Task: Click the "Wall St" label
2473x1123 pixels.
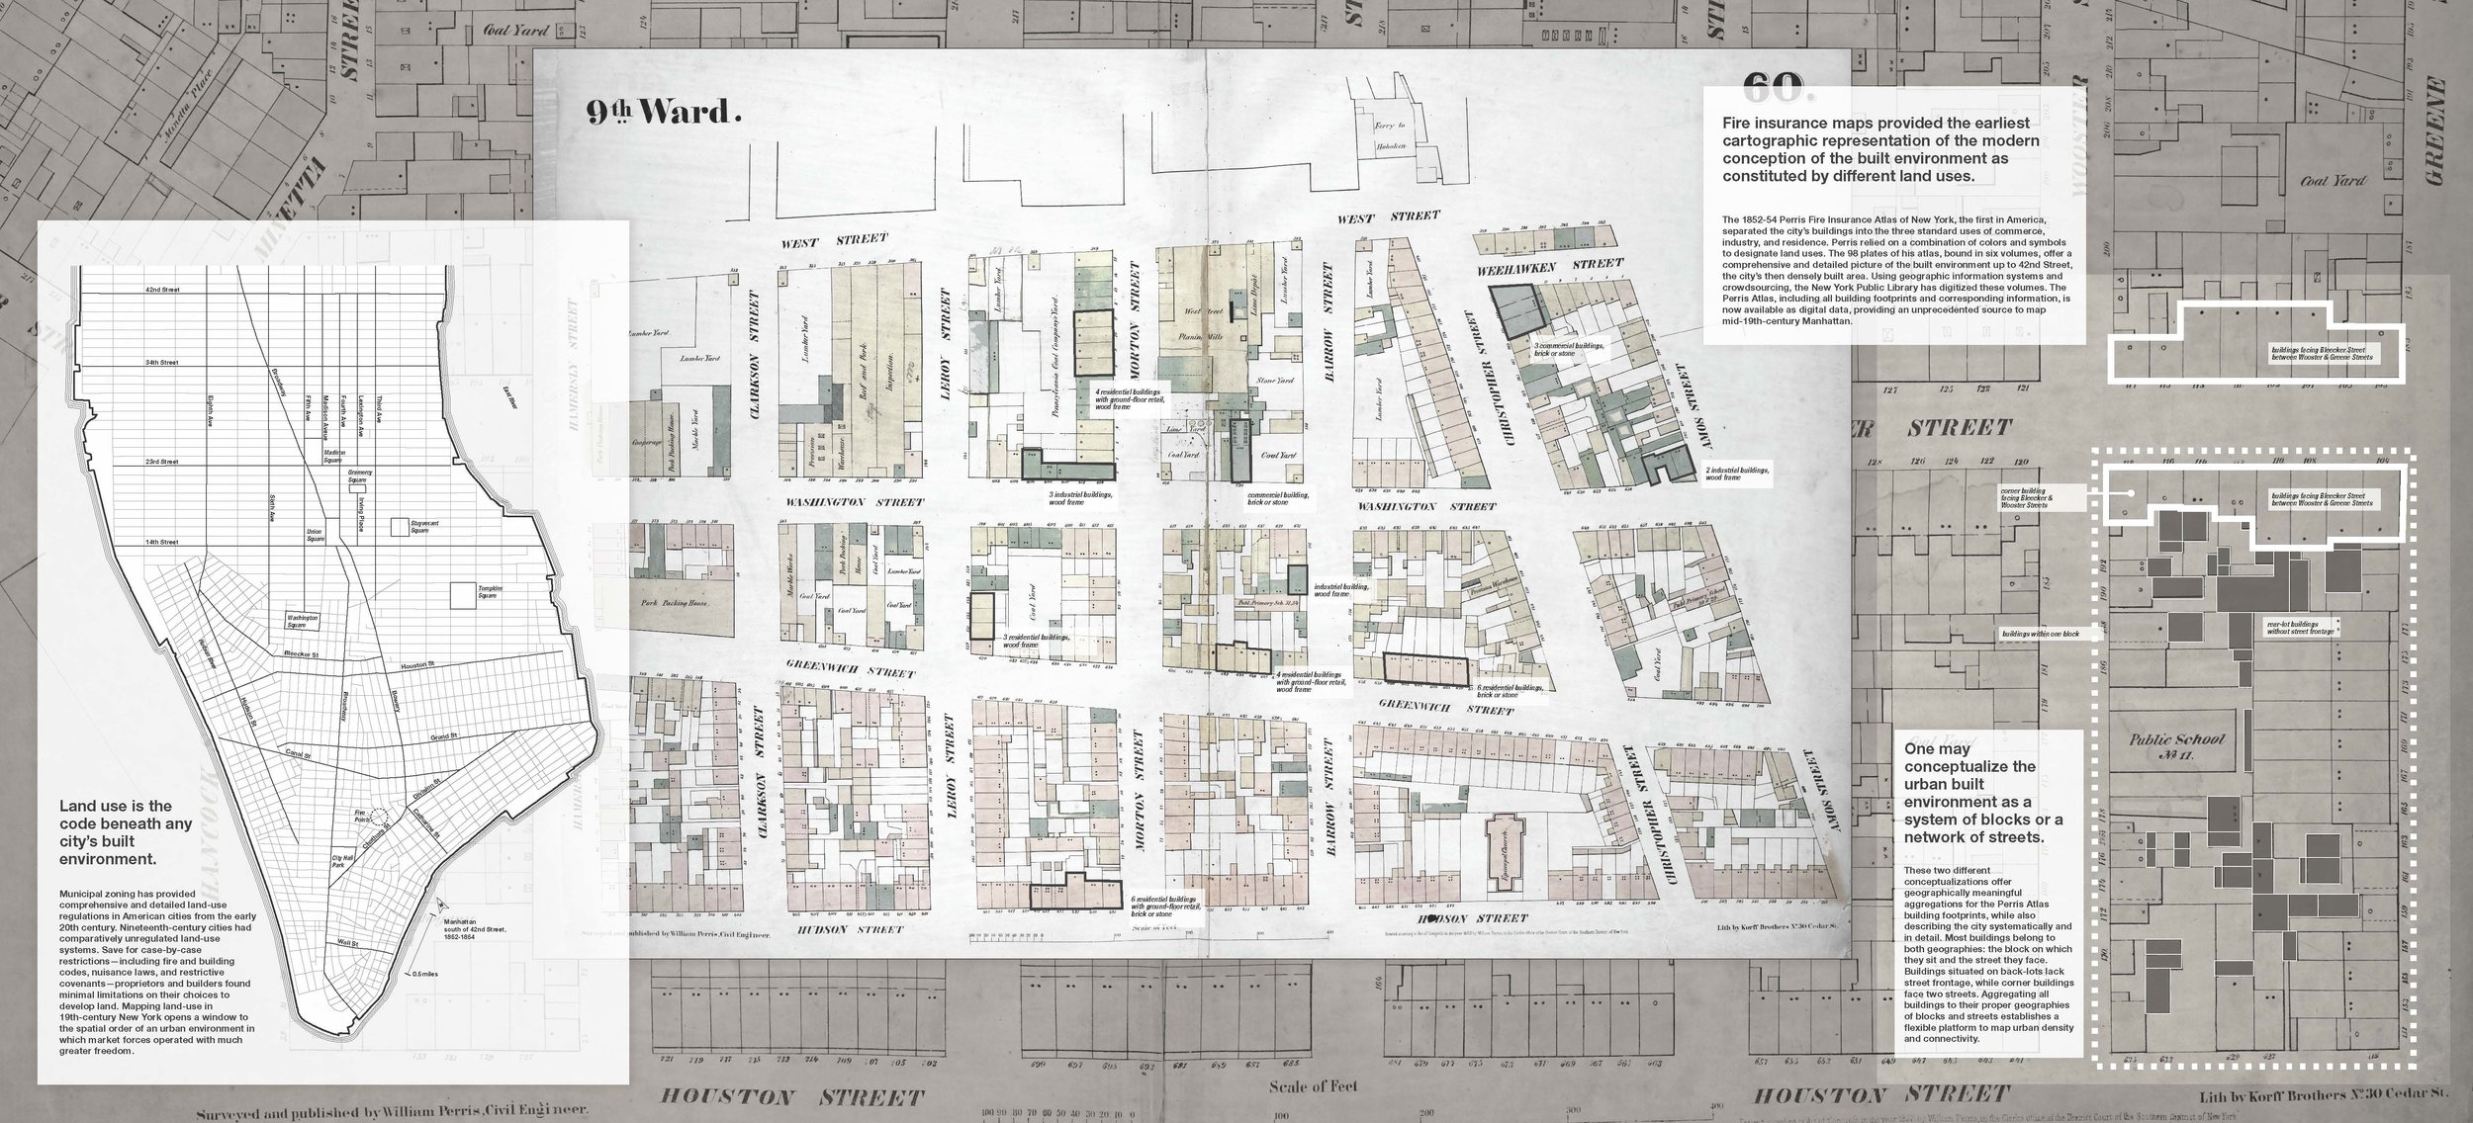Action: 349,943
